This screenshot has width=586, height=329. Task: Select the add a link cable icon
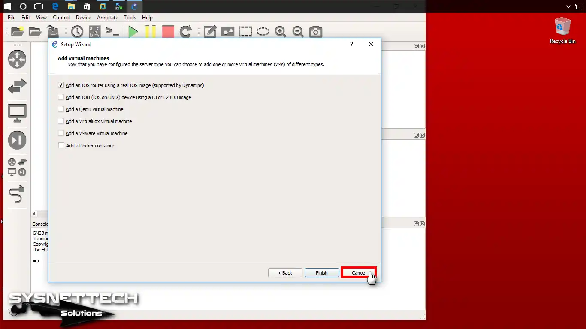pyautogui.click(x=17, y=194)
